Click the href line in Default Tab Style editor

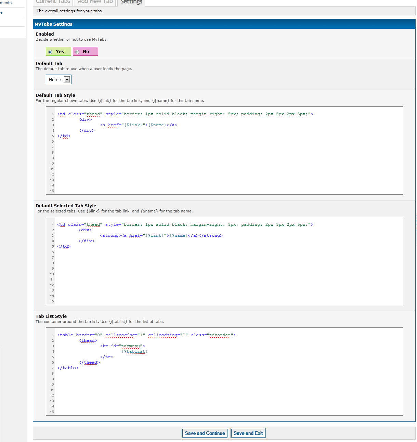138,125
